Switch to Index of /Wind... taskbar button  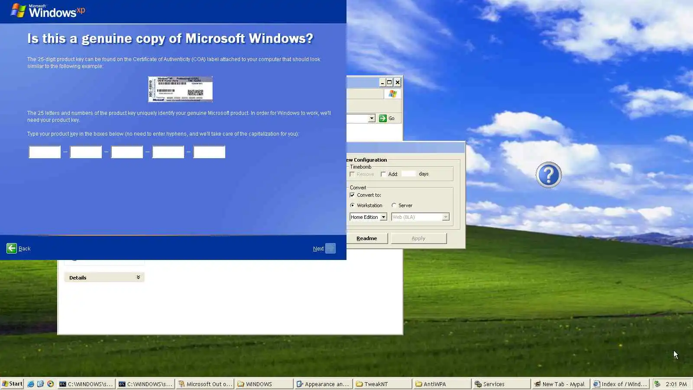click(620, 384)
